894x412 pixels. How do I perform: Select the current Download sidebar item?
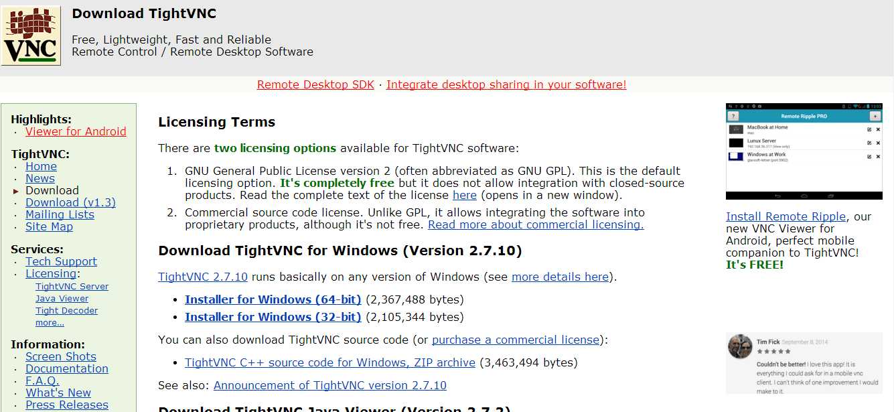click(52, 190)
